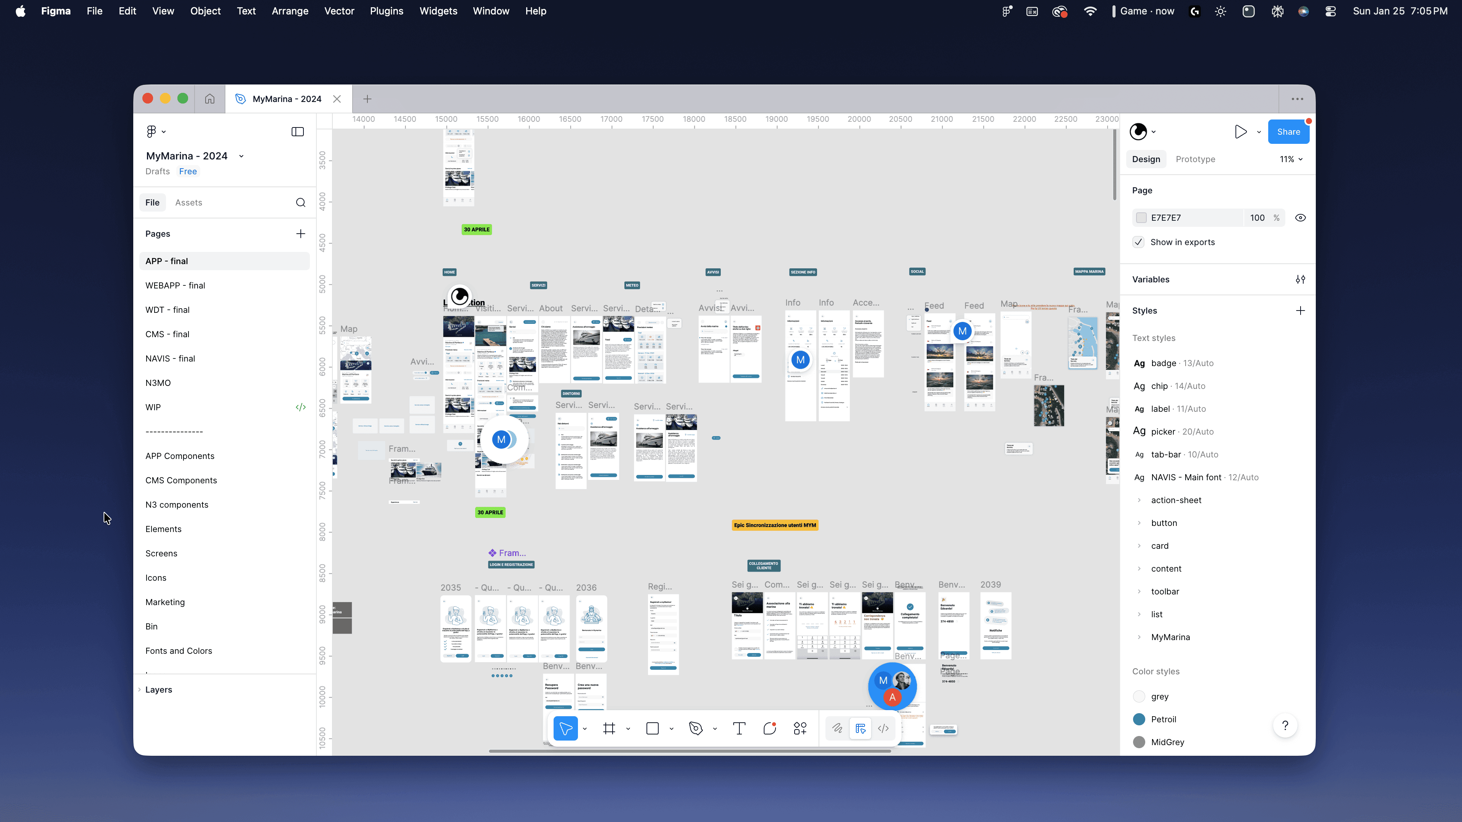Expand the action-sheet text style group
This screenshot has height=822, width=1462.
pos(1139,500)
